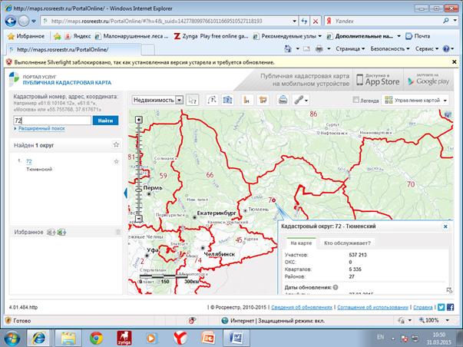Click the star beside result 72 Тюменский
This screenshot has height=347, width=463.
click(117, 161)
